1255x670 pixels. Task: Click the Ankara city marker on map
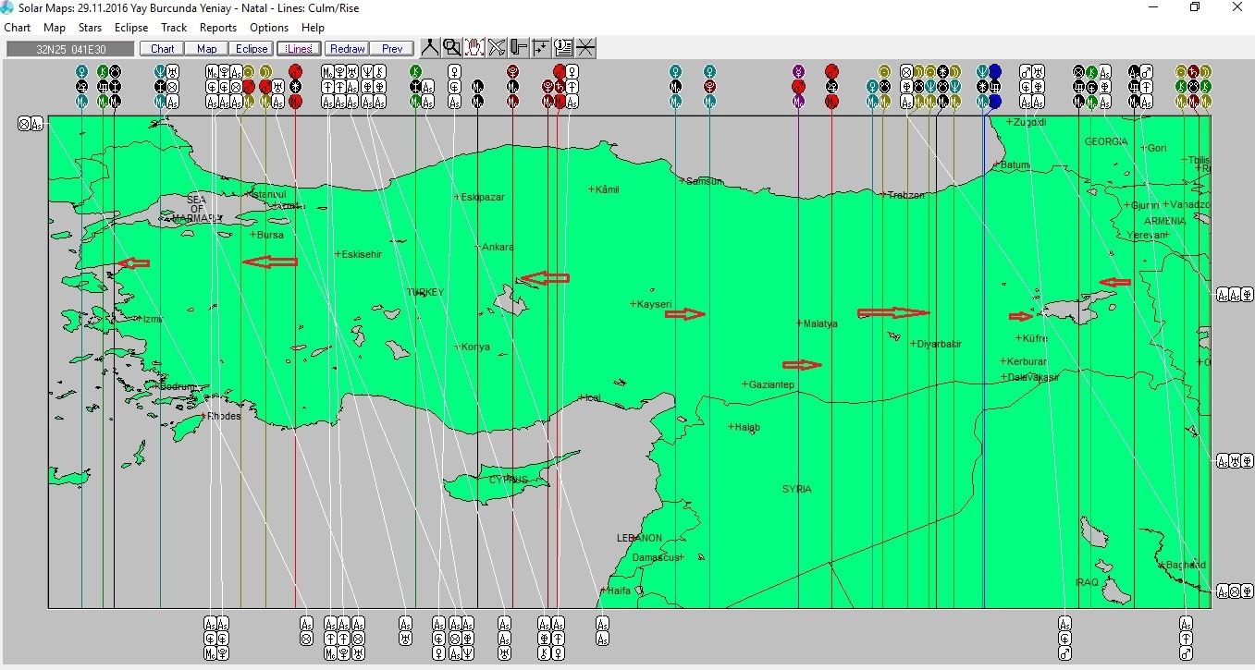479,247
